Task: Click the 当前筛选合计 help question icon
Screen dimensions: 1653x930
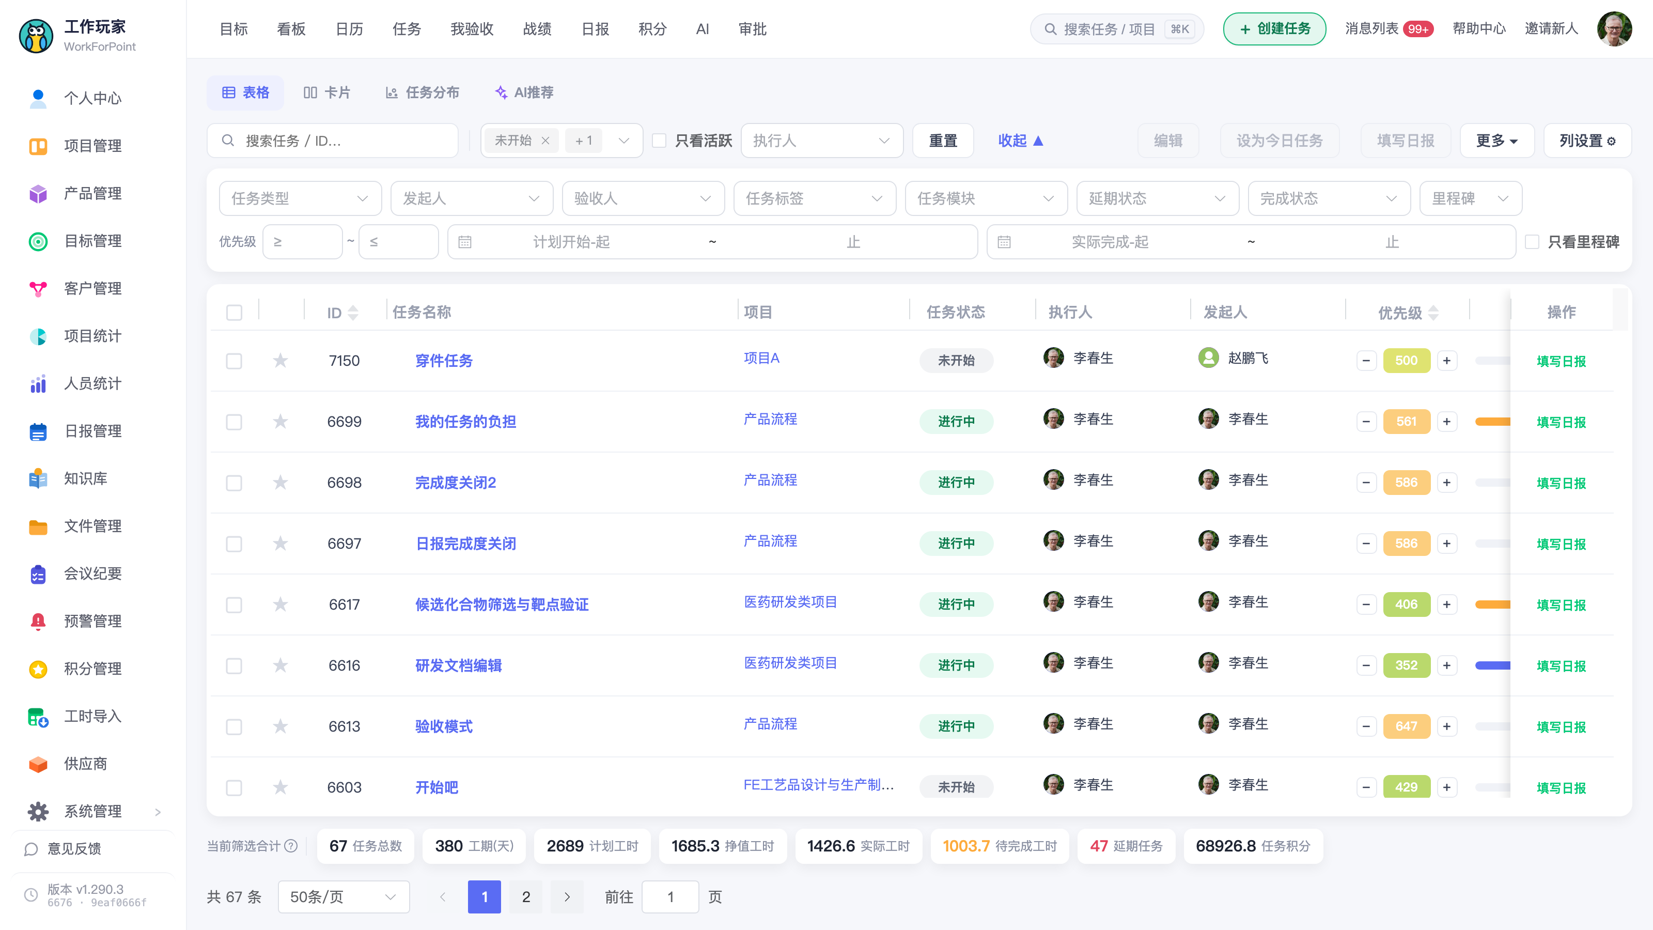Action: pyautogui.click(x=291, y=845)
